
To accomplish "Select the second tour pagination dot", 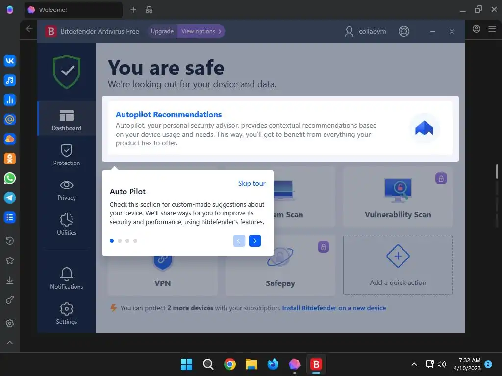I will click(120, 241).
